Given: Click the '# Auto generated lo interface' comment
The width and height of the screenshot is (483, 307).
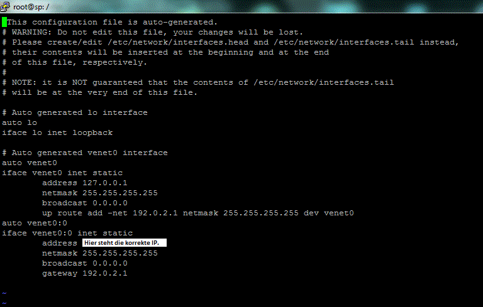Looking at the screenshot, I should pos(75,112).
